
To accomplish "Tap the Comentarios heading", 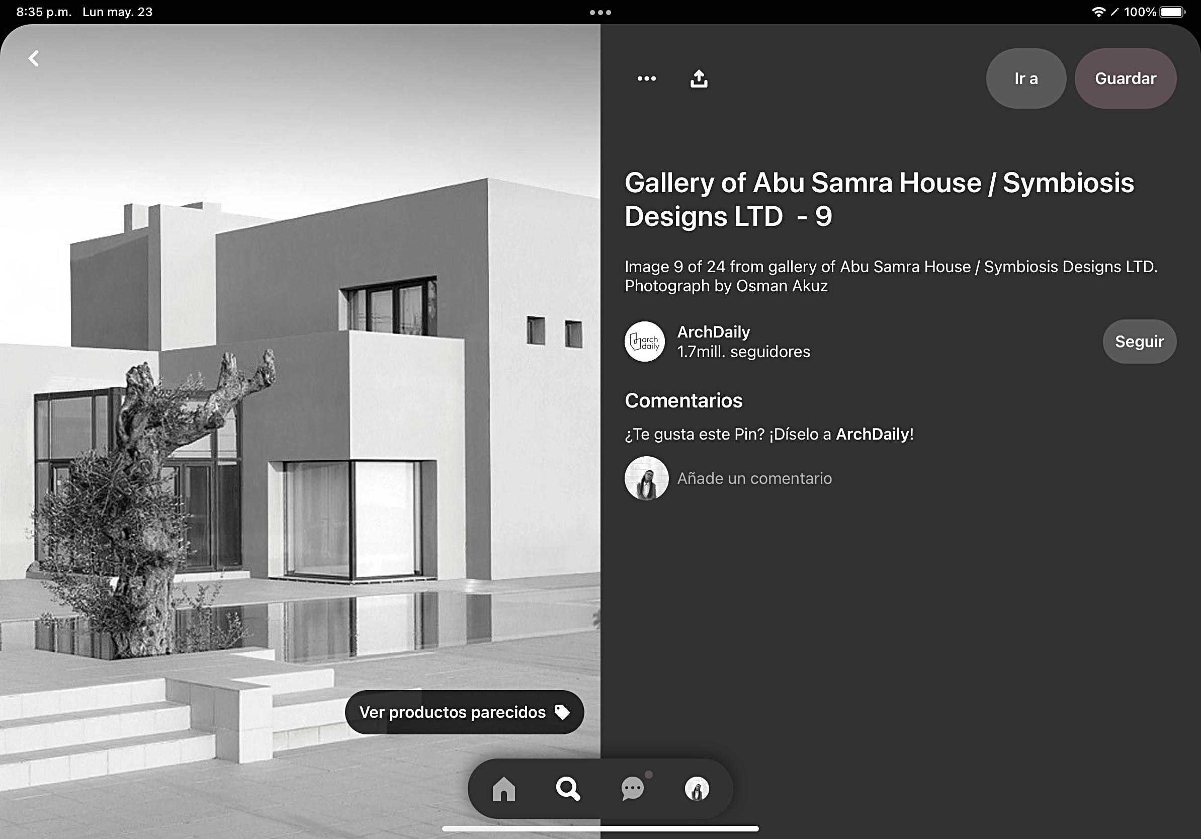I will click(x=683, y=401).
